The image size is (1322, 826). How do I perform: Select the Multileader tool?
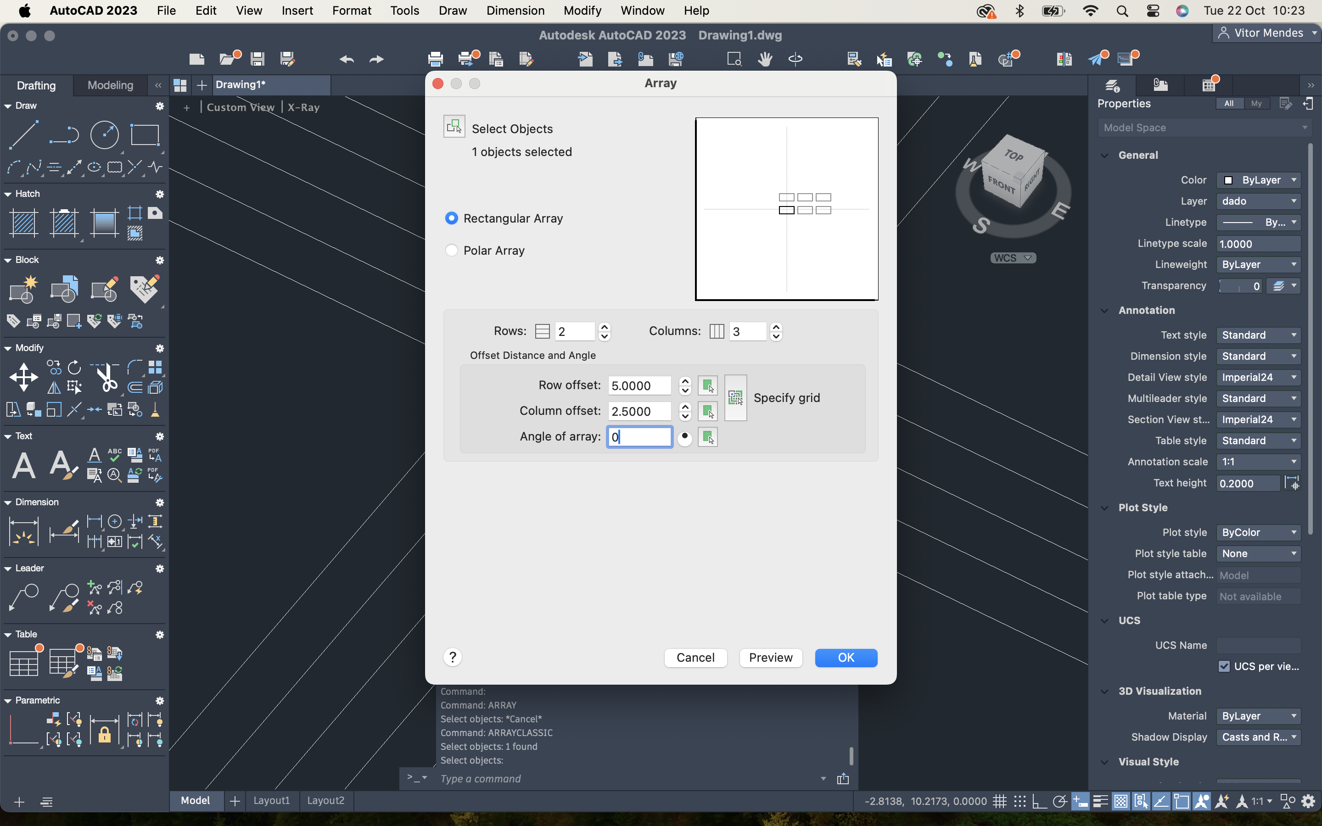[23, 597]
